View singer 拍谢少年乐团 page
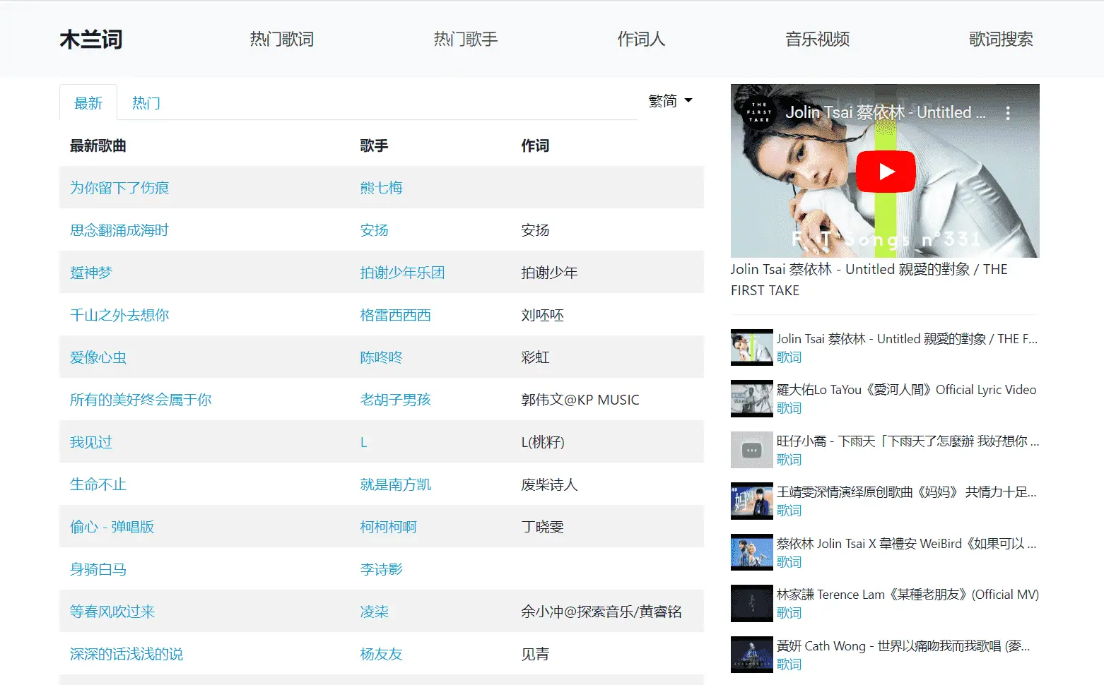The image size is (1104, 685). click(402, 273)
